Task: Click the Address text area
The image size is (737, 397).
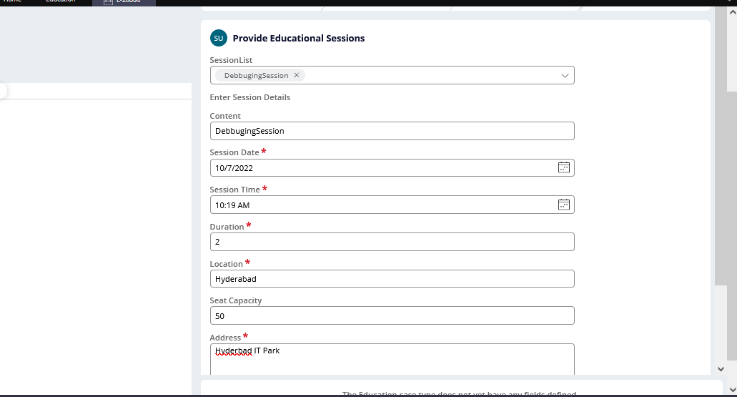Action: [x=392, y=359]
